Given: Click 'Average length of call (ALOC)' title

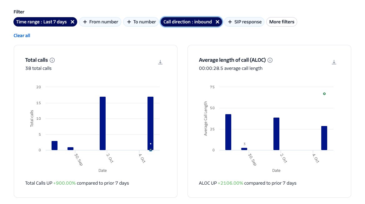Looking at the screenshot, I should (x=232, y=60).
